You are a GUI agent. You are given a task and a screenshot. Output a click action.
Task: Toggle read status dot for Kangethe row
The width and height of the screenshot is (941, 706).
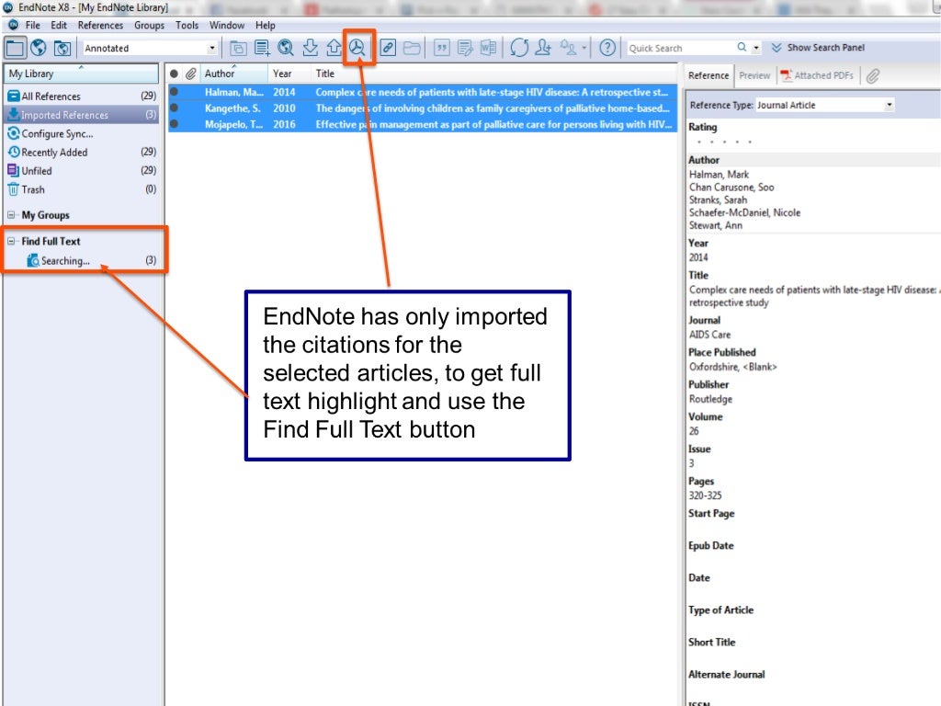(x=174, y=108)
